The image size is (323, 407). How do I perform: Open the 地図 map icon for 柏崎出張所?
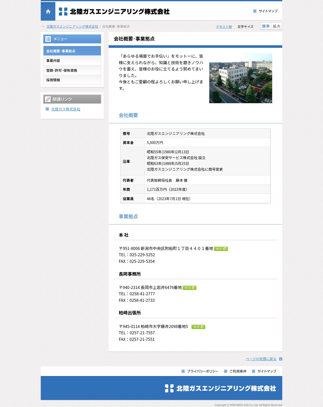point(198,327)
